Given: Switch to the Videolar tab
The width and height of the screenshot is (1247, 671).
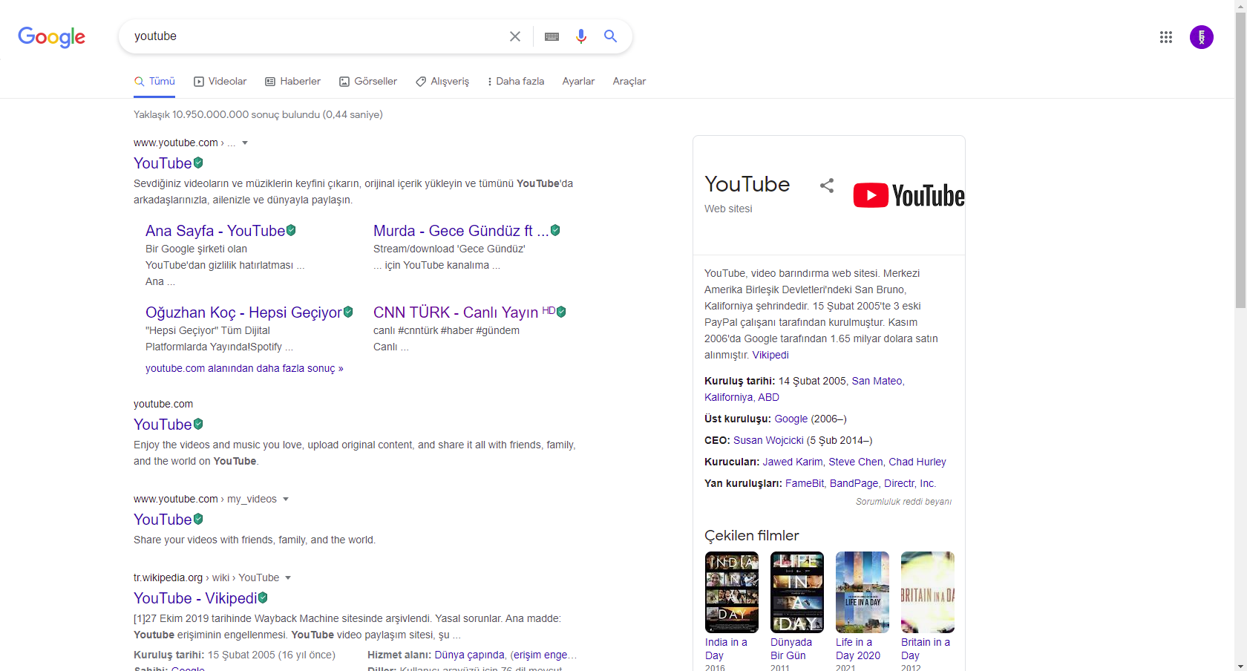Looking at the screenshot, I should [x=220, y=81].
